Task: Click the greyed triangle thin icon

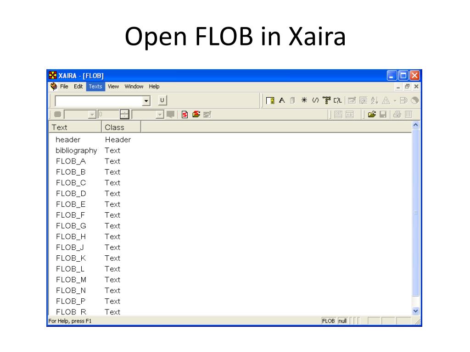Action: pos(386,100)
